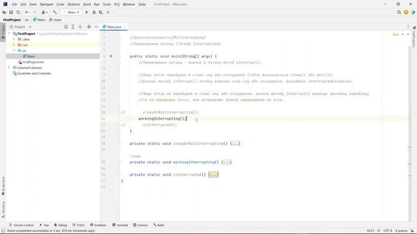Open project using folder toolbar icon

point(4,12)
